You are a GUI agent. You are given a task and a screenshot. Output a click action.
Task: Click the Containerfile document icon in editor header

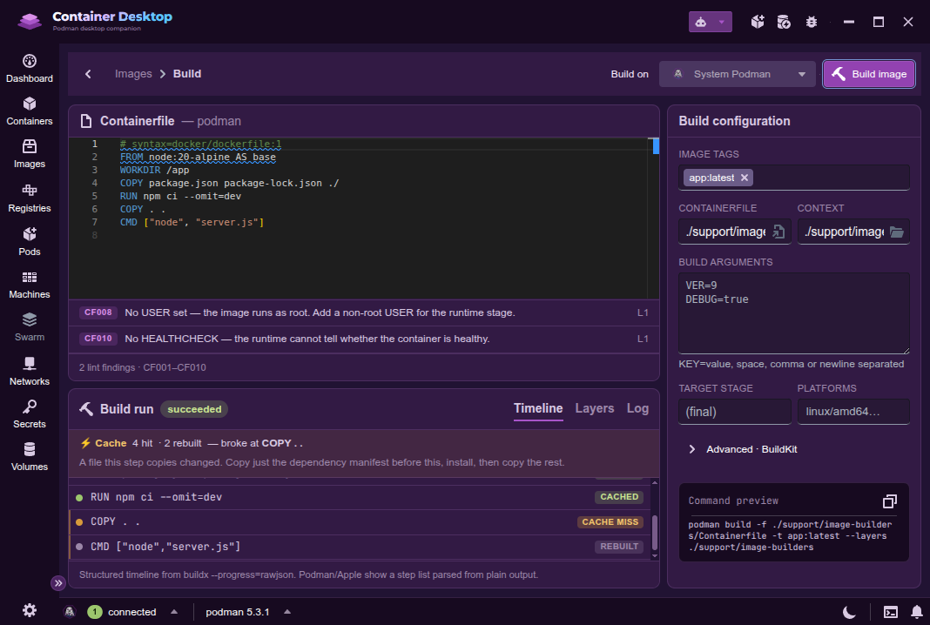point(86,121)
